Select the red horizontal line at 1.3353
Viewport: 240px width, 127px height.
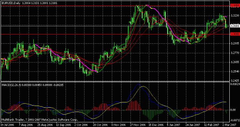point(115,6)
